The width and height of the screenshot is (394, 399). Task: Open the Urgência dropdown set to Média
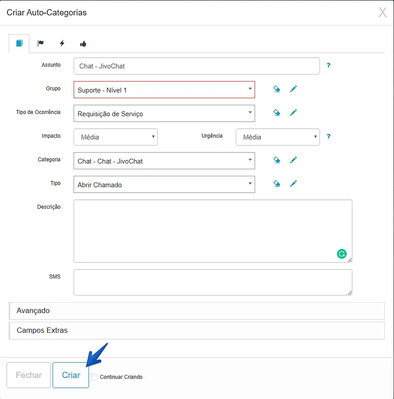click(277, 137)
